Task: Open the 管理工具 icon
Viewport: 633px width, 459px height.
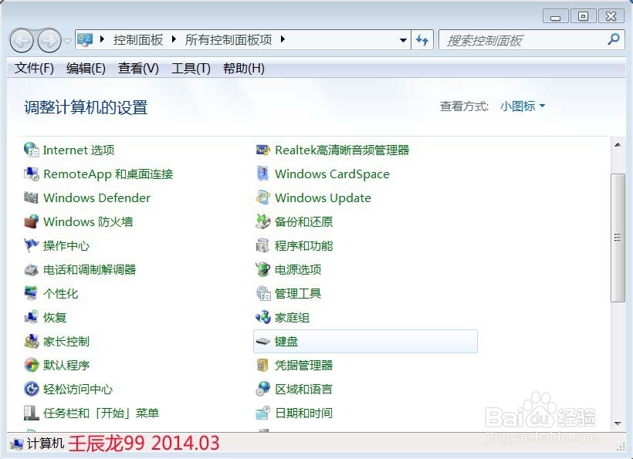Action: pyautogui.click(x=262, y=293)
